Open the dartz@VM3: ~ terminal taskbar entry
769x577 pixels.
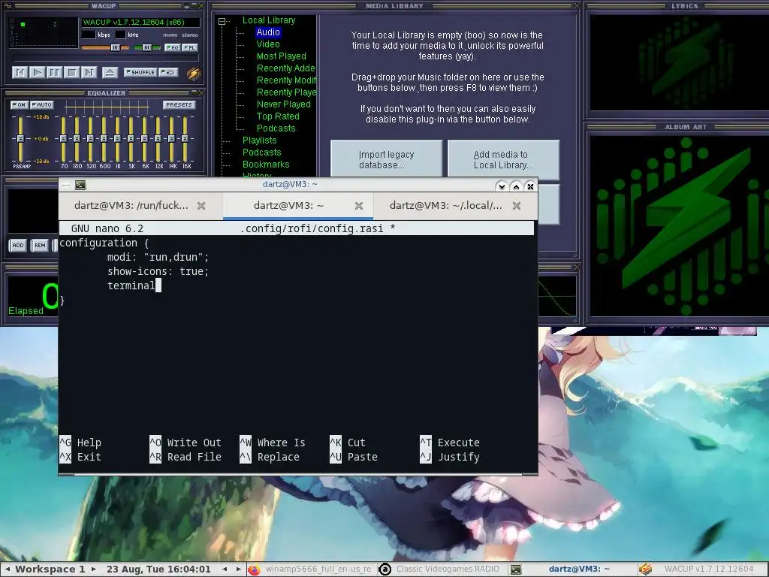pyautogui.click(x=571, y=569)
